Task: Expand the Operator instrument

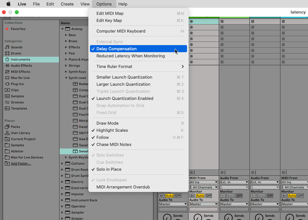Action: click(62, 206)
